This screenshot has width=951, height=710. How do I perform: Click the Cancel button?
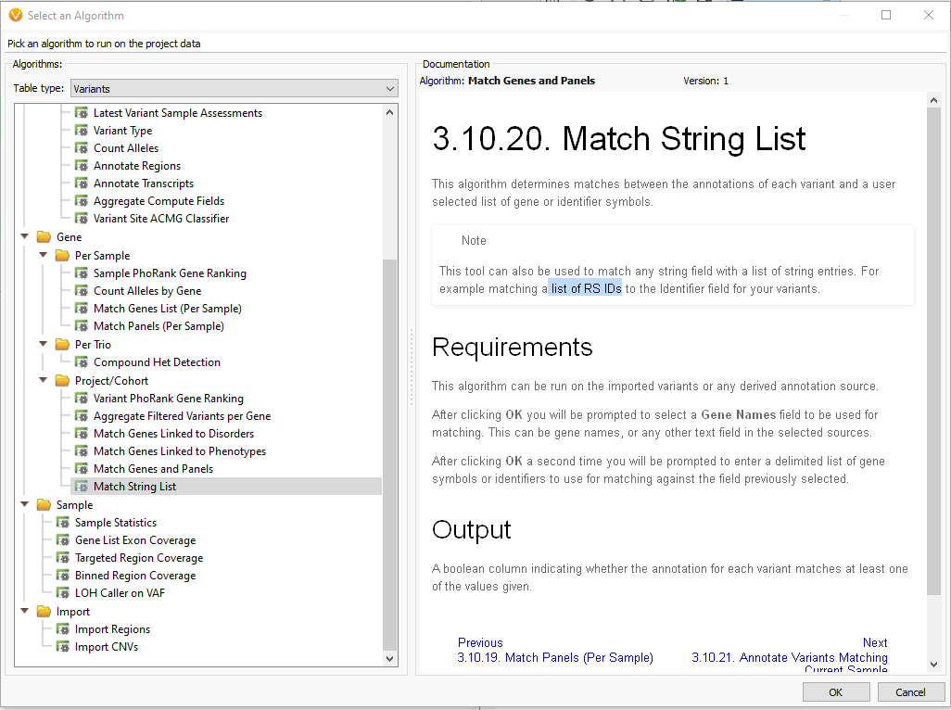(x=910, y=691)
